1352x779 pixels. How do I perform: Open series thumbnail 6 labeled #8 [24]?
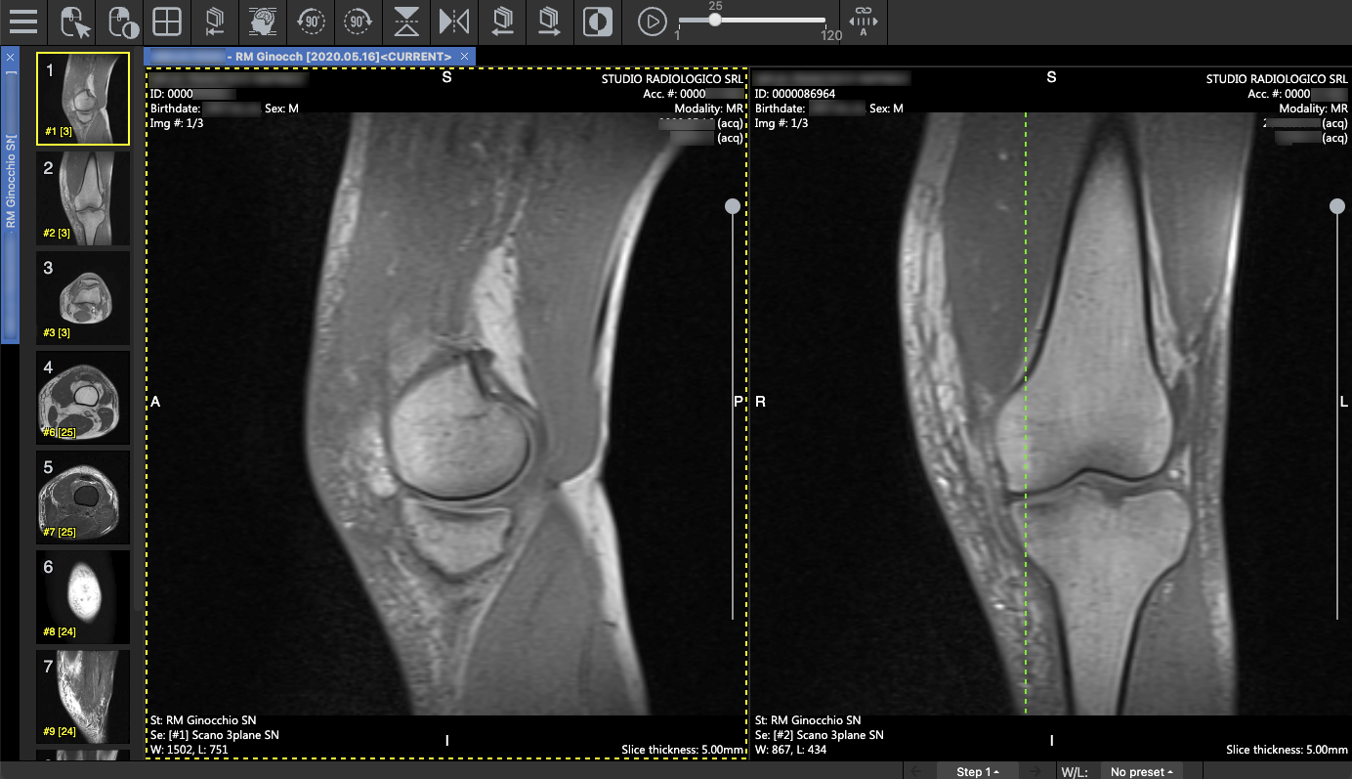point(83,597)
